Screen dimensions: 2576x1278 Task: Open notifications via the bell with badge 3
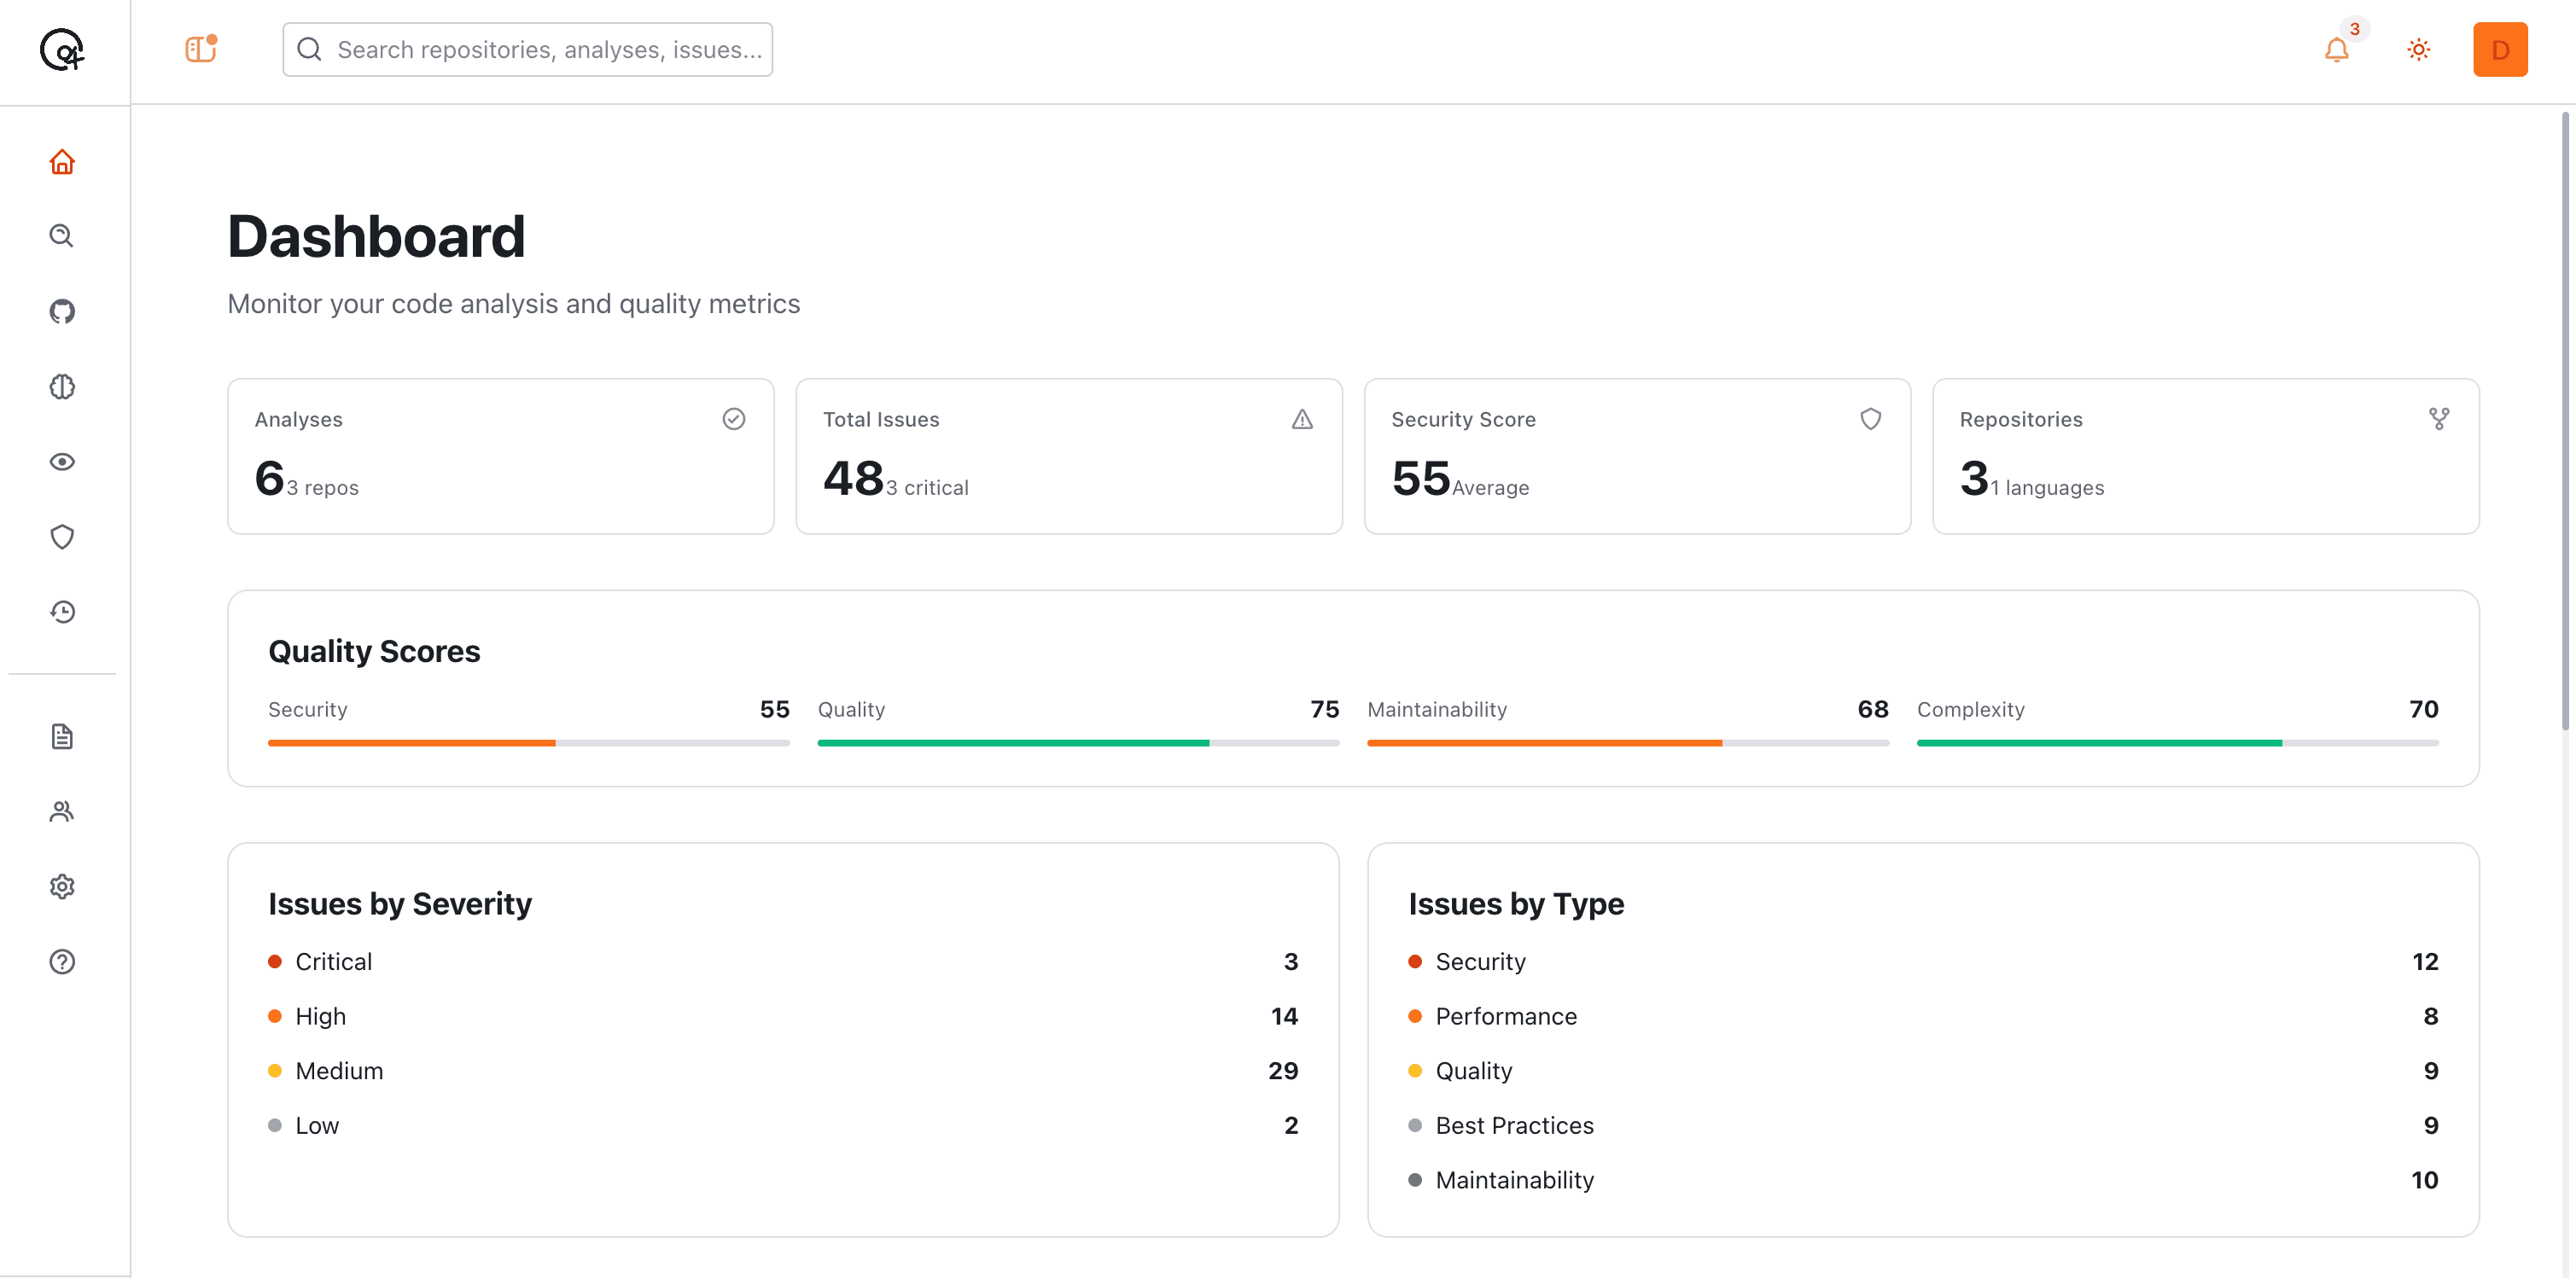(x=2337, y=49)
